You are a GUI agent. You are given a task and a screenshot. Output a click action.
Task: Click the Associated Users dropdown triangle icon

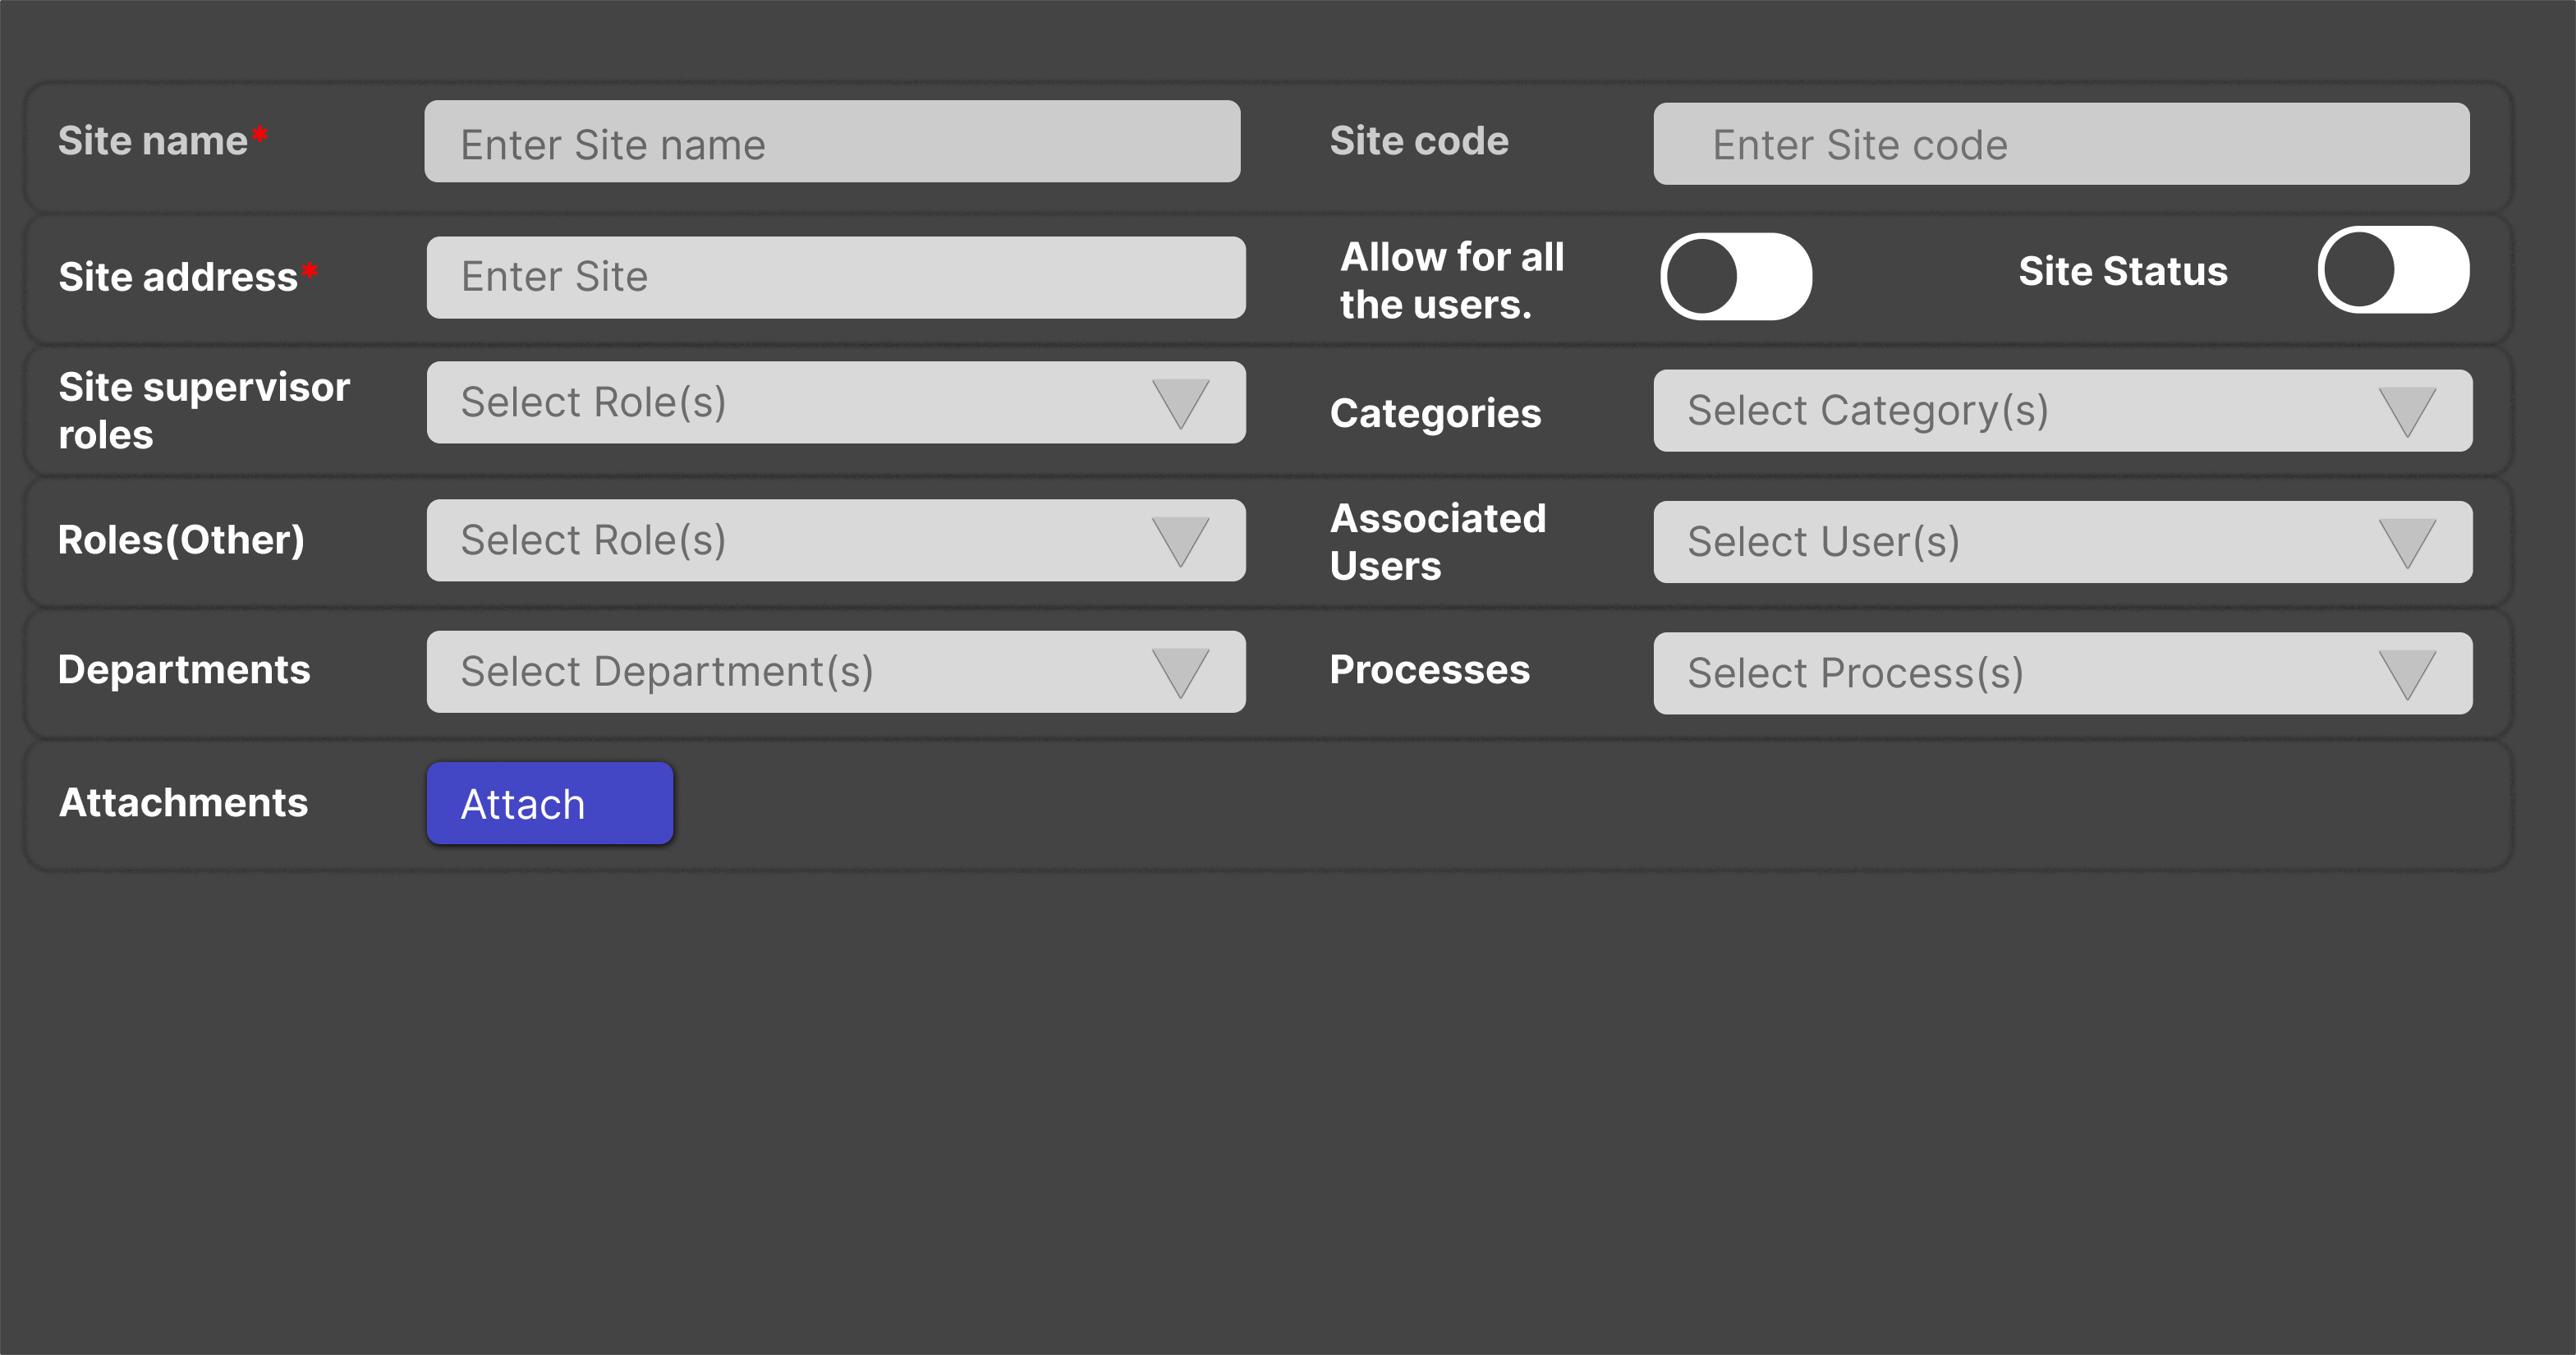tap(2407, 542)
